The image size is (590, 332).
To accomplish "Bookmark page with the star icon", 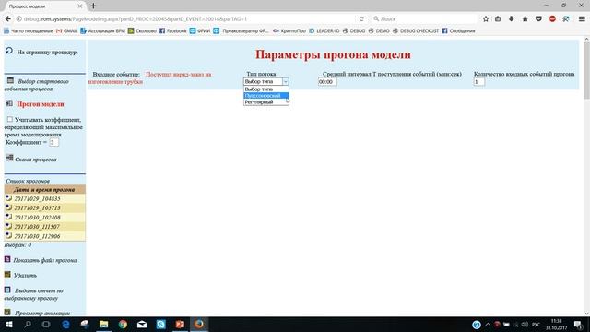I will click(486, 18).
